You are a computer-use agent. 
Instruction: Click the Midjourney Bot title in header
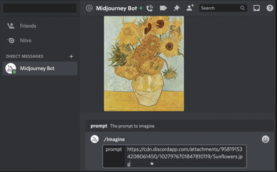click(x=117, y=8)
